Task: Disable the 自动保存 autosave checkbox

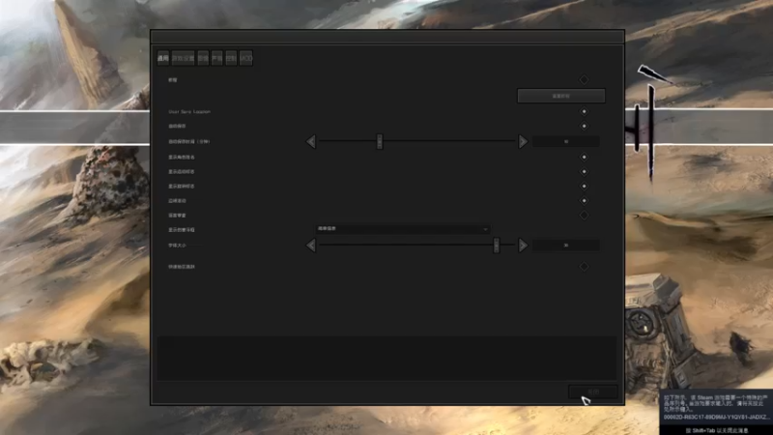Action: click(x=584, y=126)
